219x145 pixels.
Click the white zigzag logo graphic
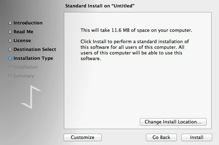[x=31, y=96]
